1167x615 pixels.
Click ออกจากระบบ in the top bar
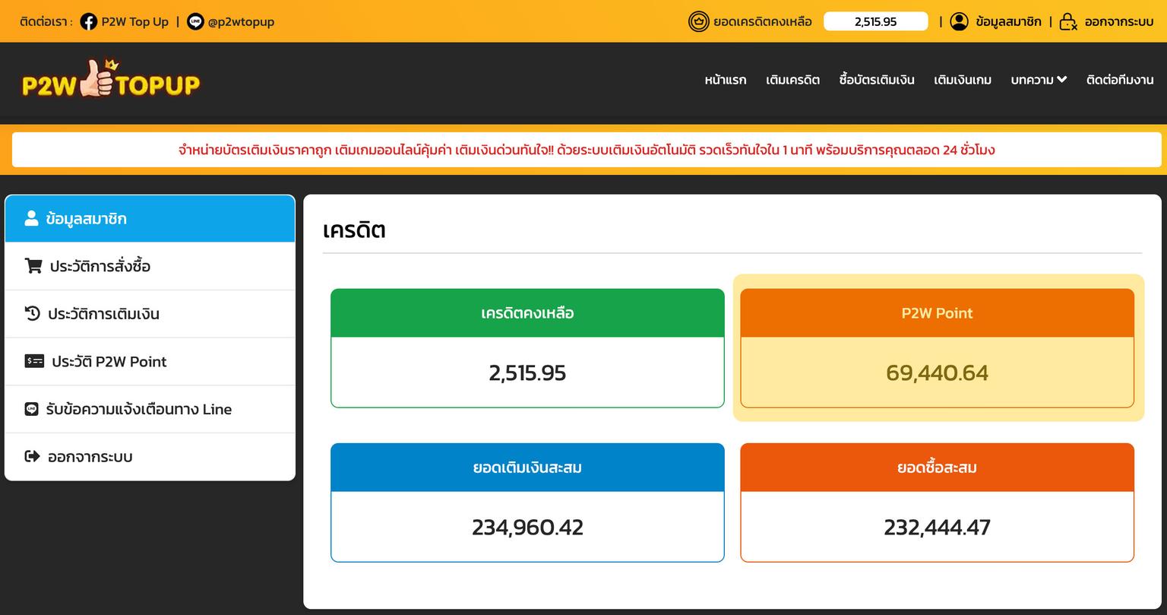pos(1119,21)
